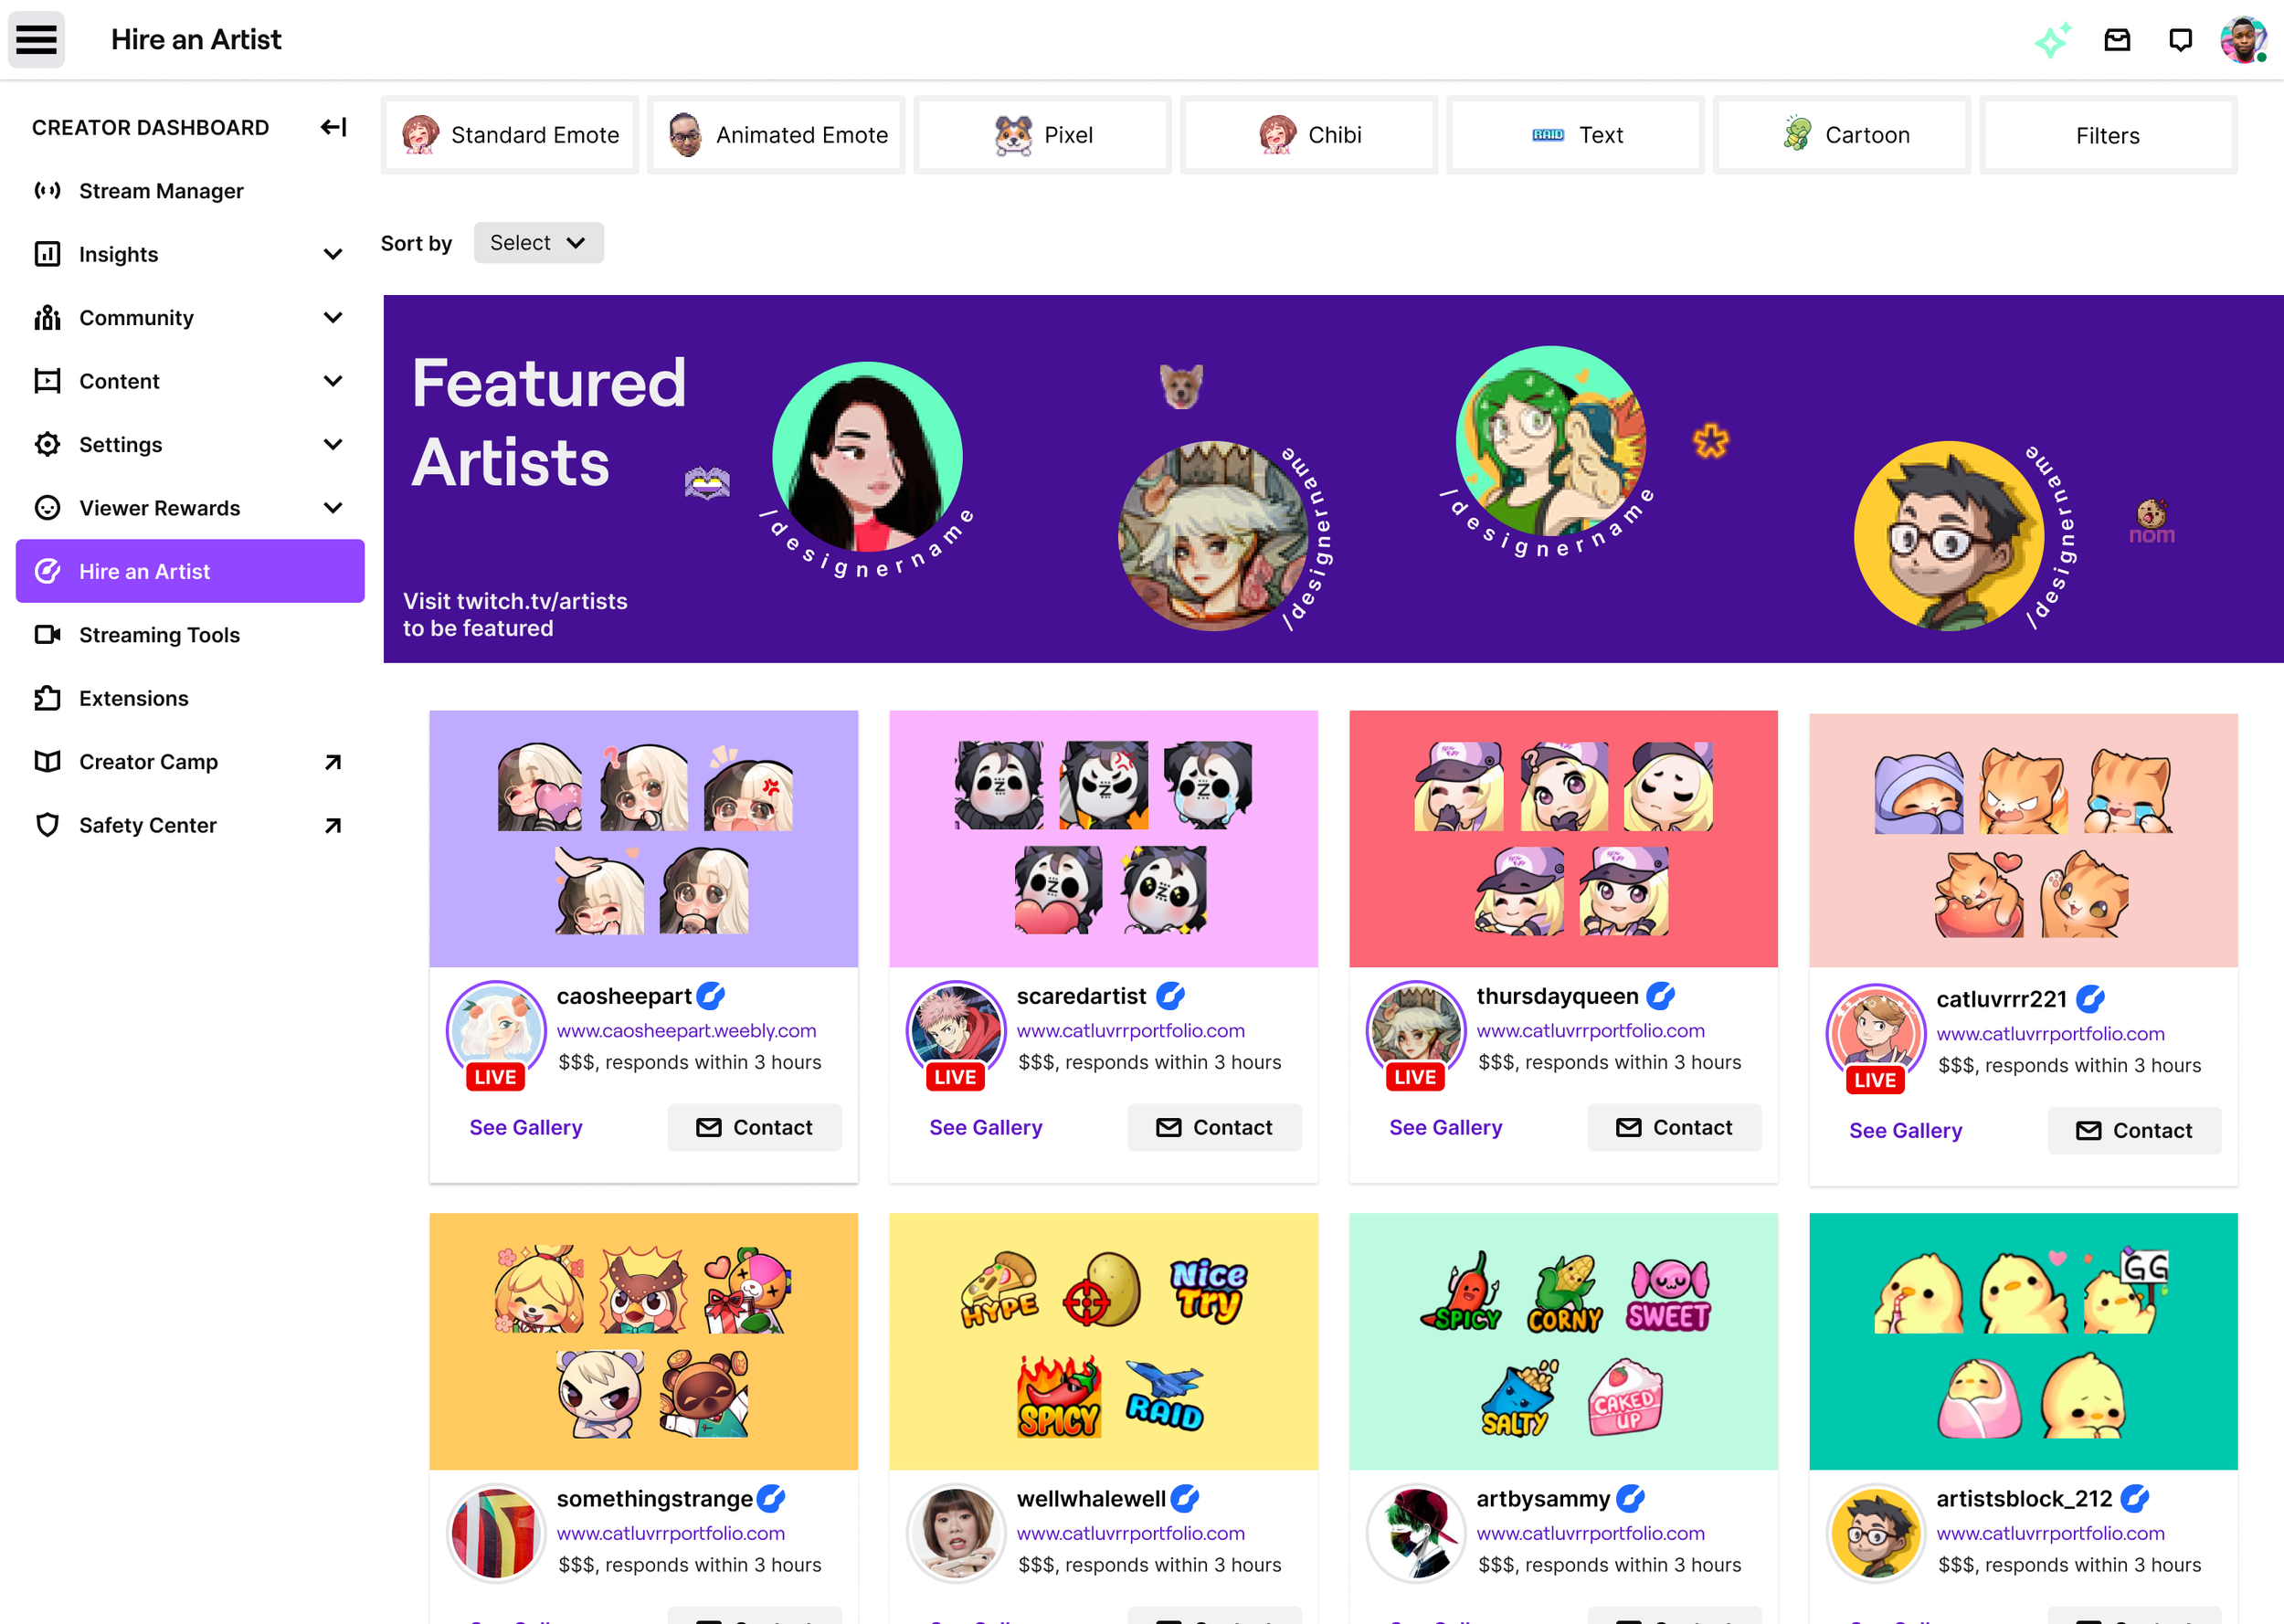The width and height of the screenshot is (2284, 1624).
Task: Toggle the Pixel style filter
Action: click(x=1043, y=135)
